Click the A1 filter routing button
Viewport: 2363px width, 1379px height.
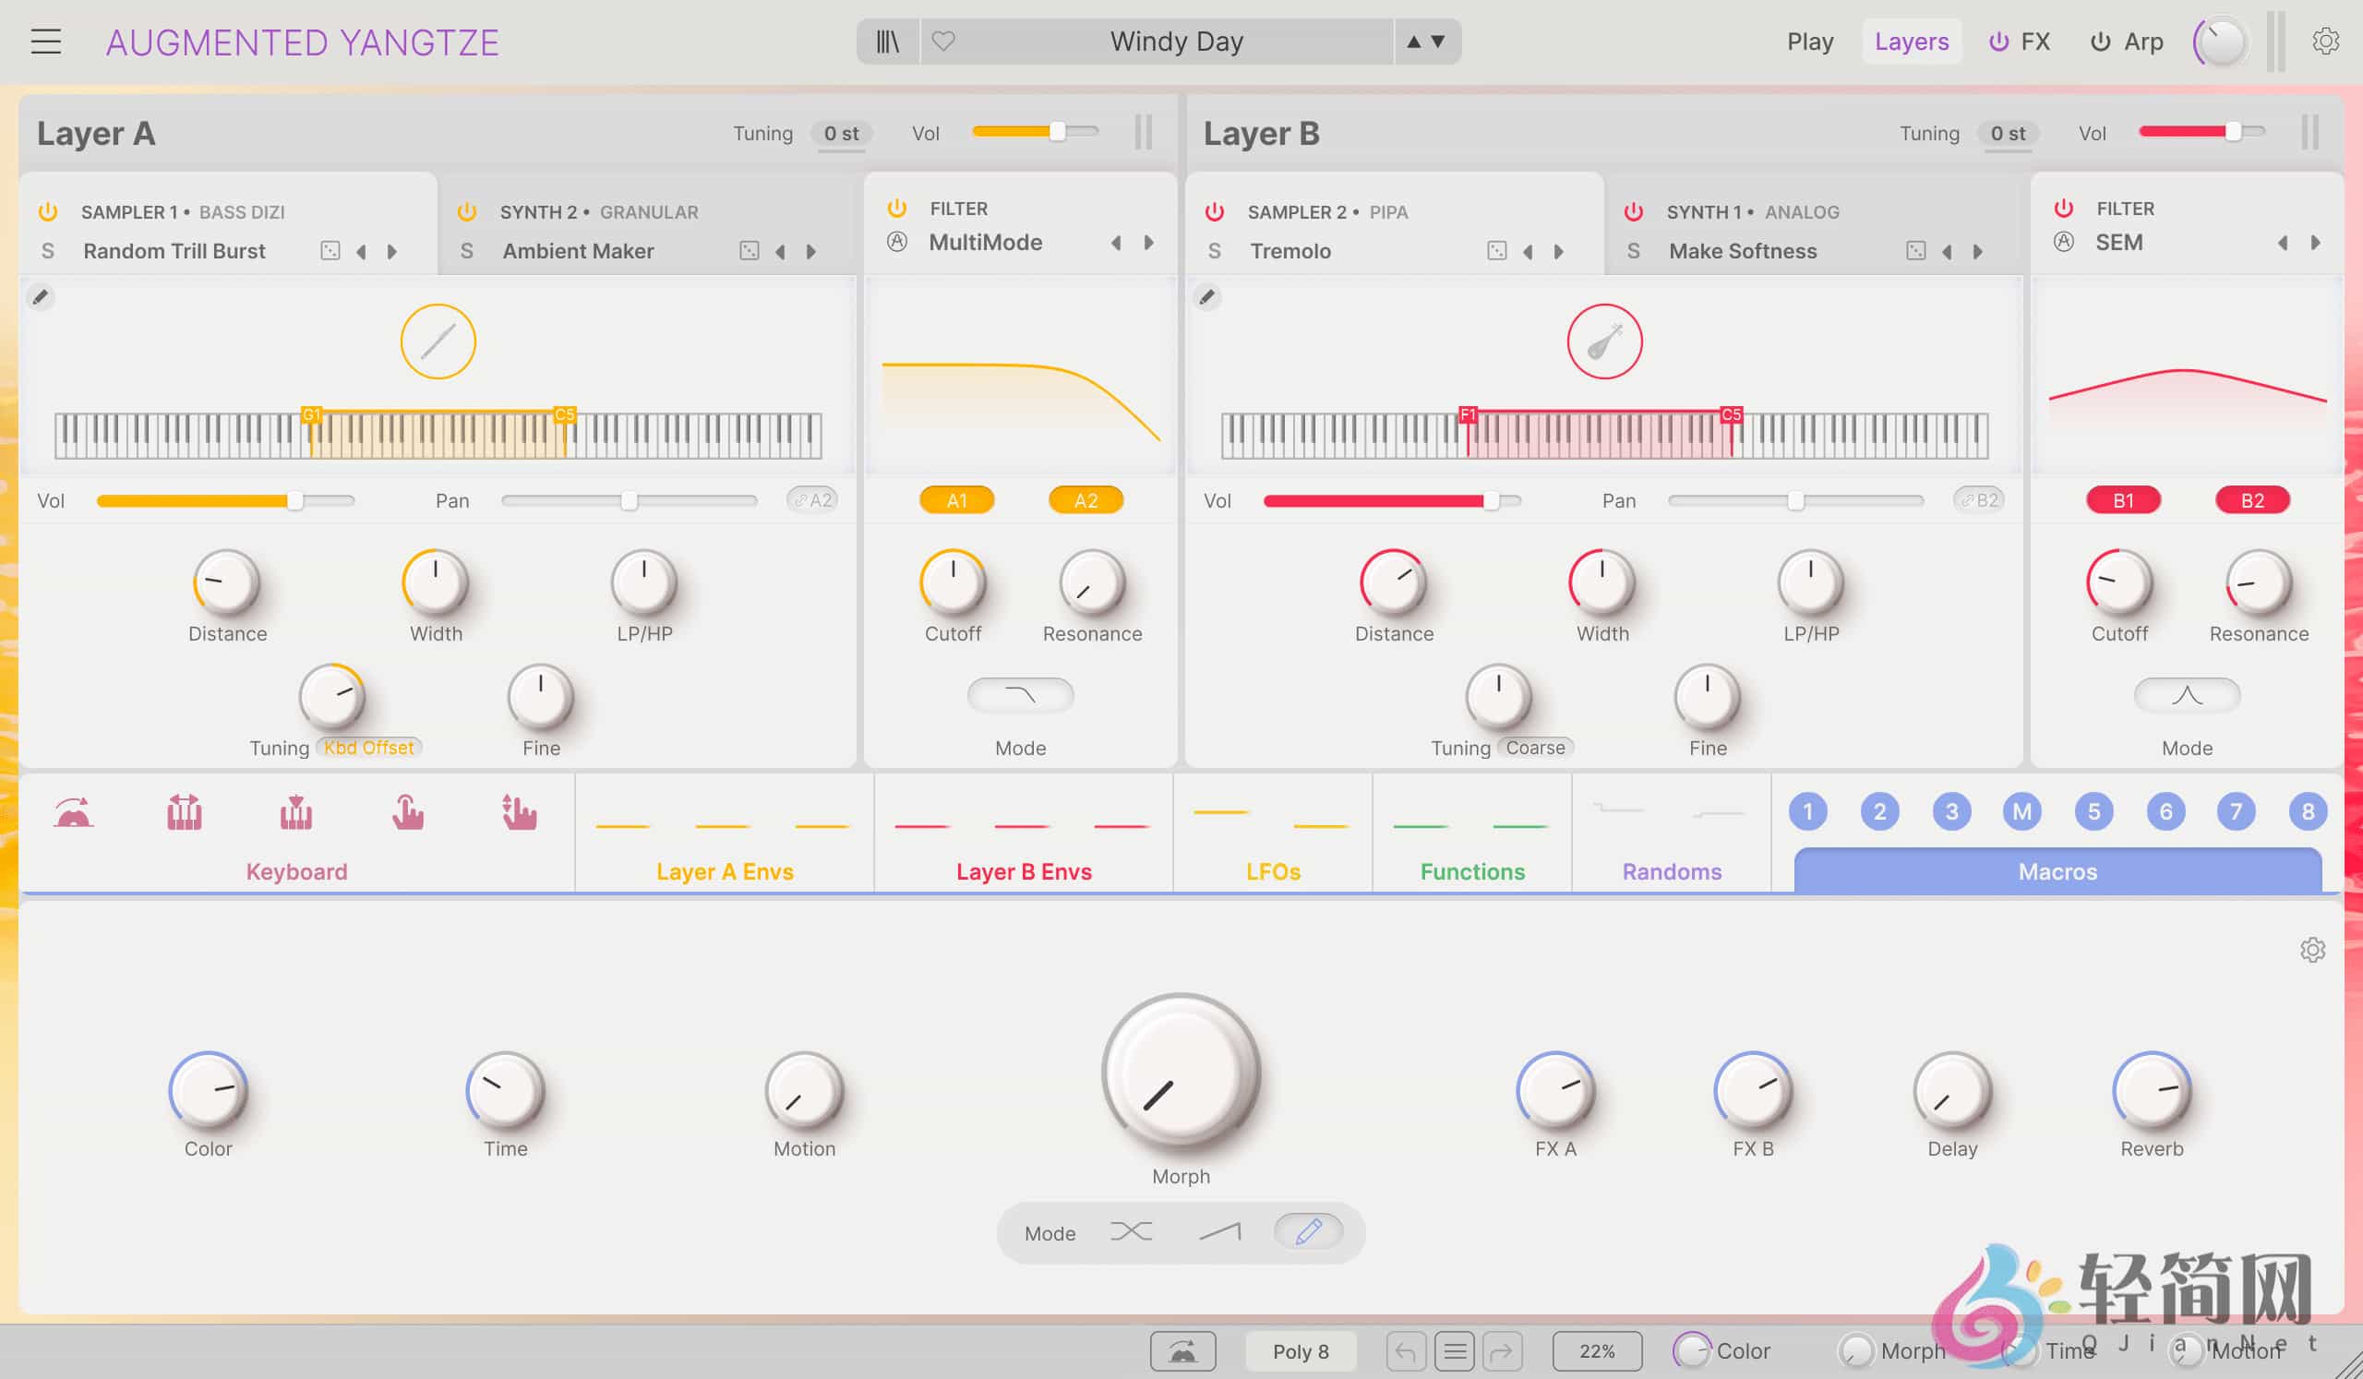tap(956, 500)
